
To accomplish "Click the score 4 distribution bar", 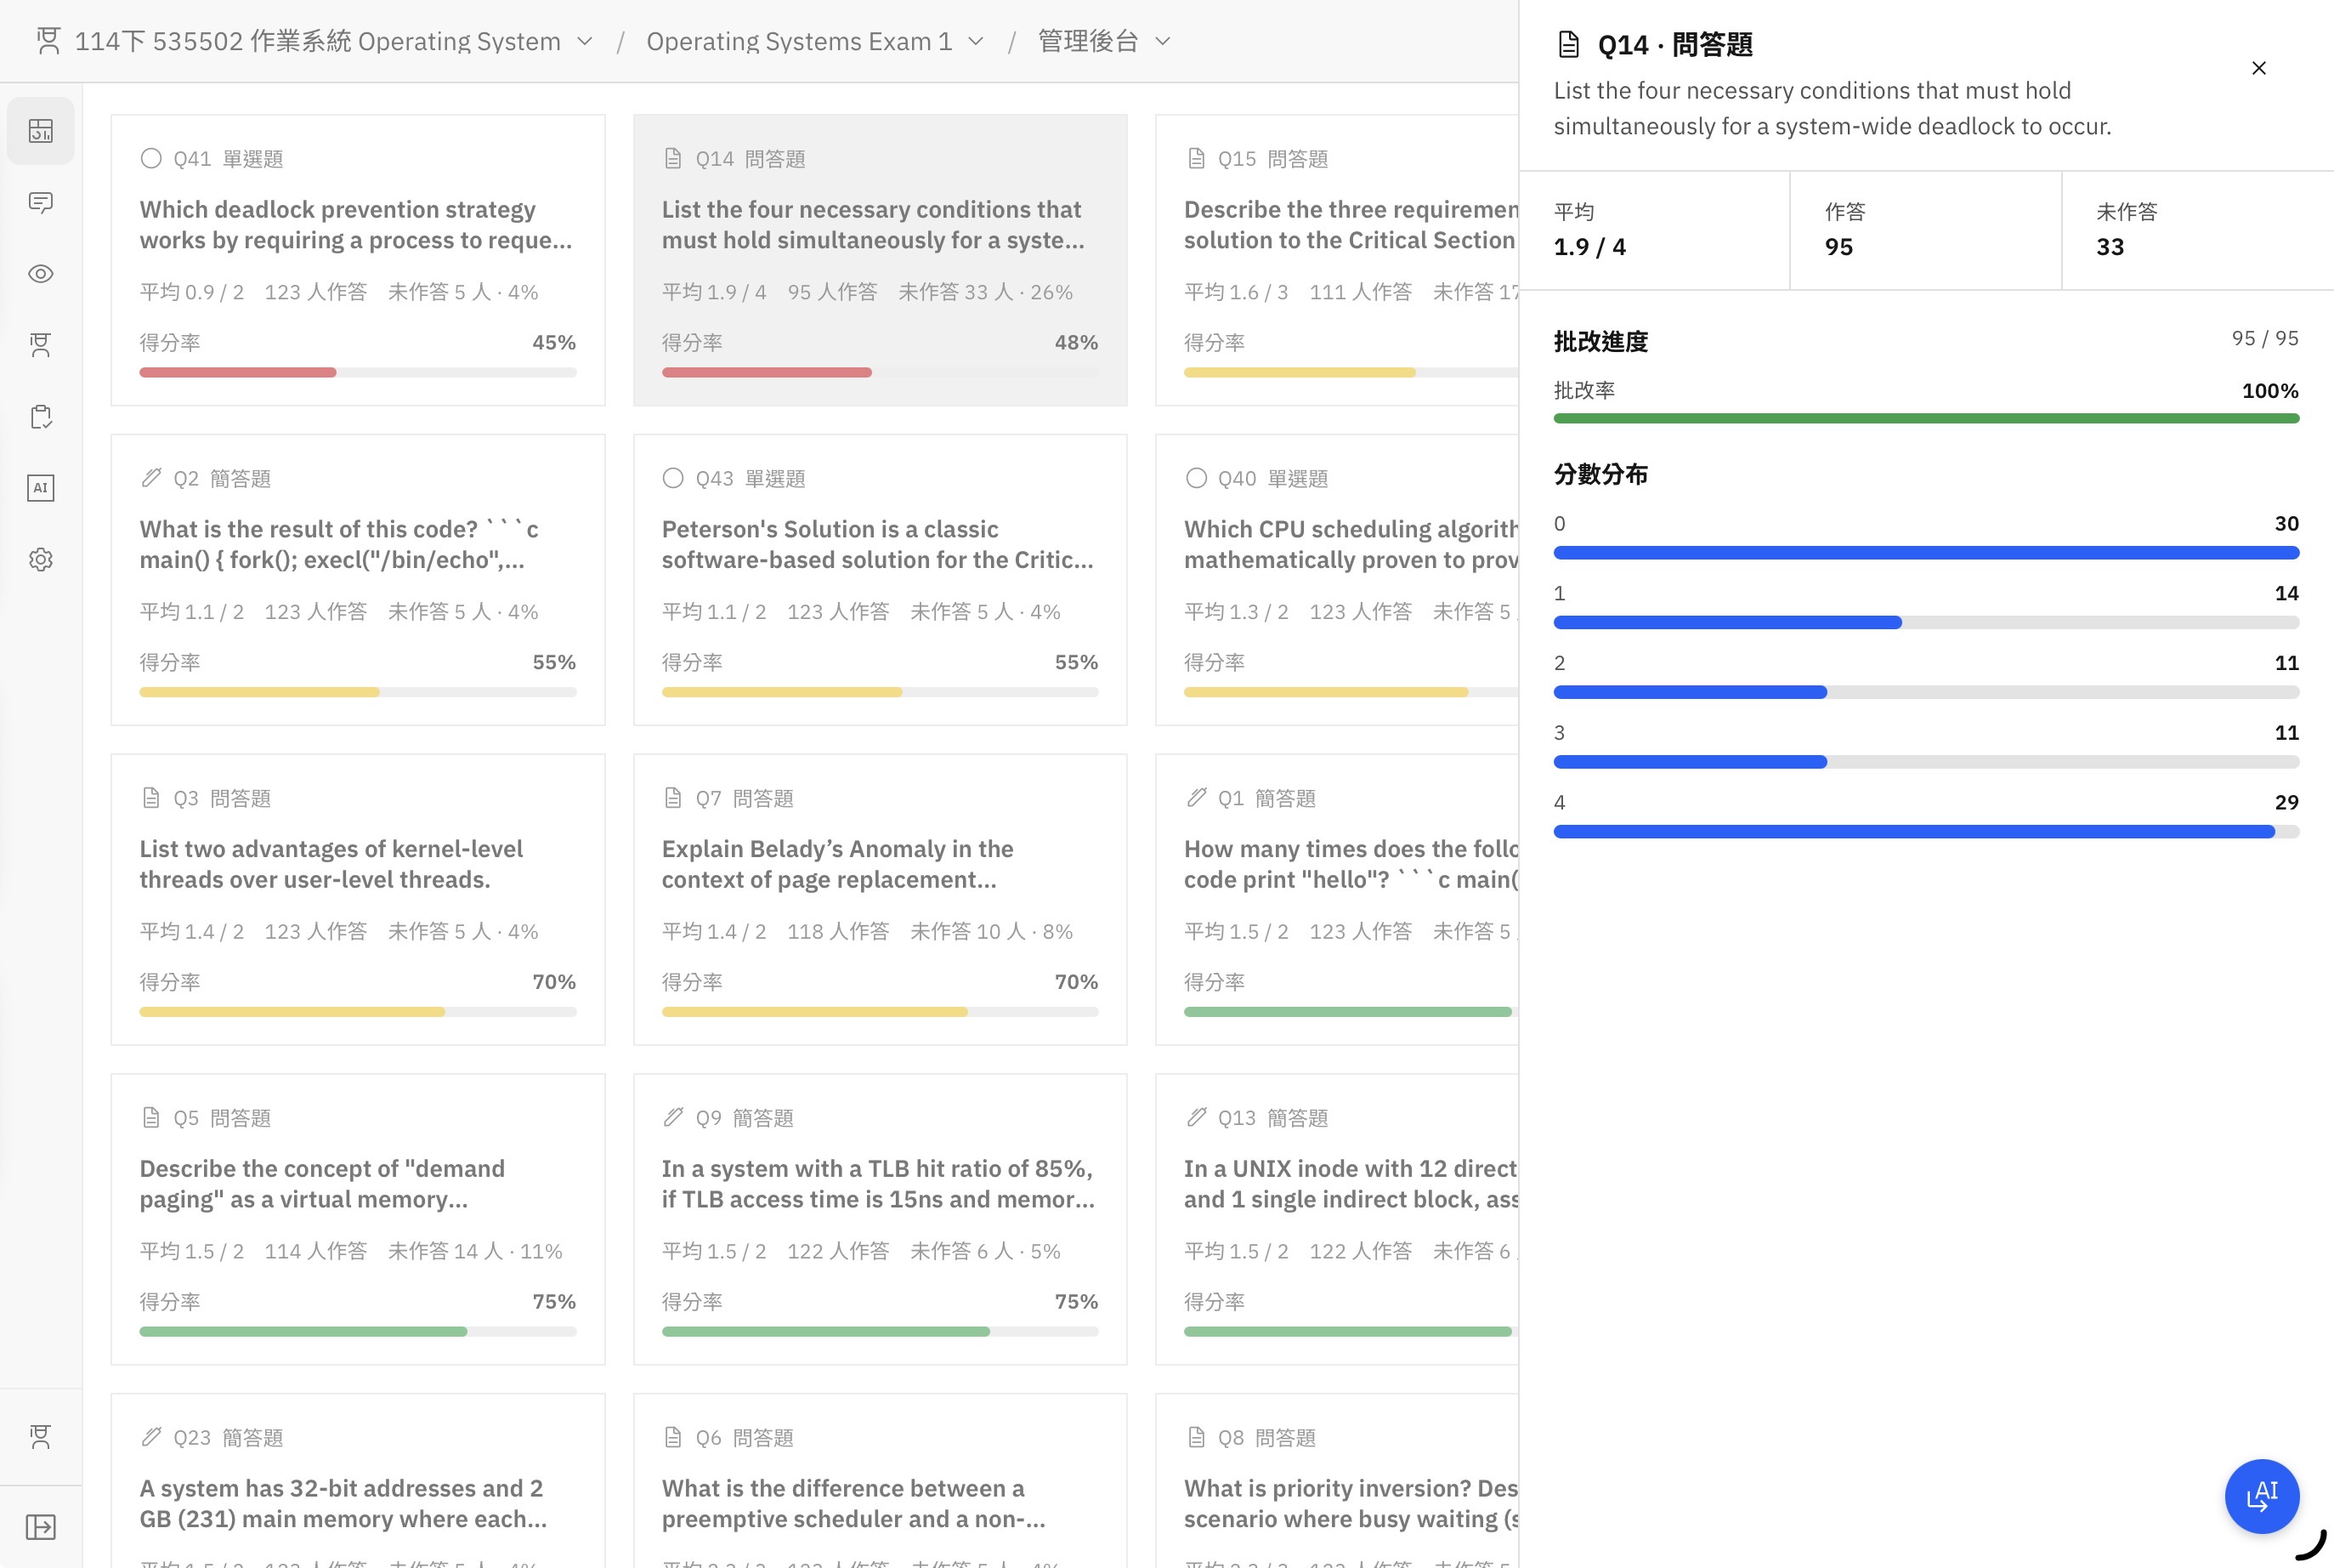I will tap(1926, 832).
